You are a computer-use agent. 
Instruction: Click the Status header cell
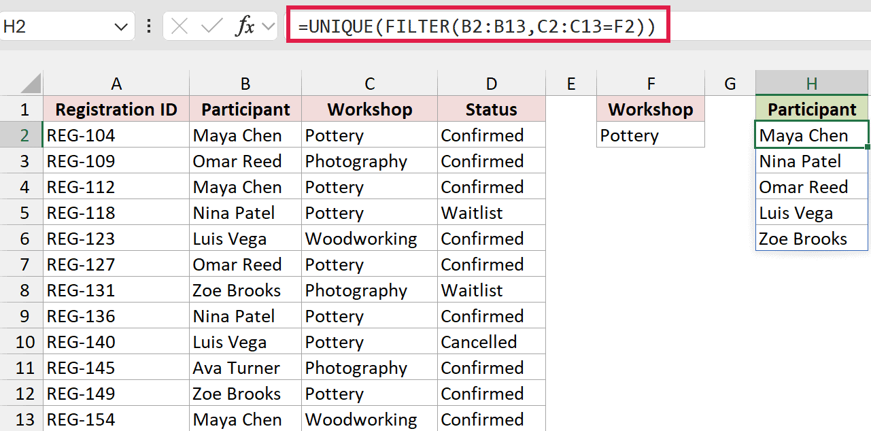(492, 109)
